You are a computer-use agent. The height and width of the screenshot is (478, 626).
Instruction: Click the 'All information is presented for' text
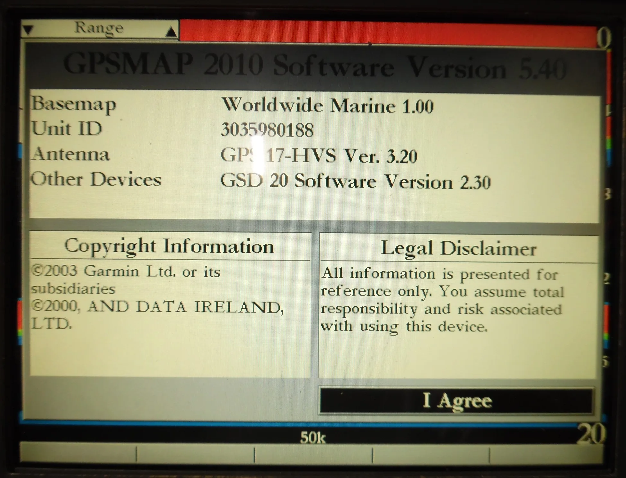tap(440, 274)
